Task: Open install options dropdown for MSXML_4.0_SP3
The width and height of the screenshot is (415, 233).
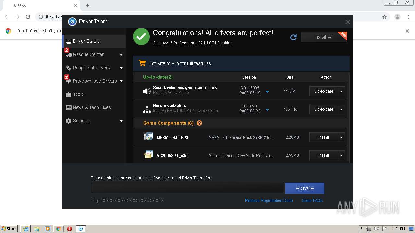Action: pyautogui.click(x=341, y=137)
